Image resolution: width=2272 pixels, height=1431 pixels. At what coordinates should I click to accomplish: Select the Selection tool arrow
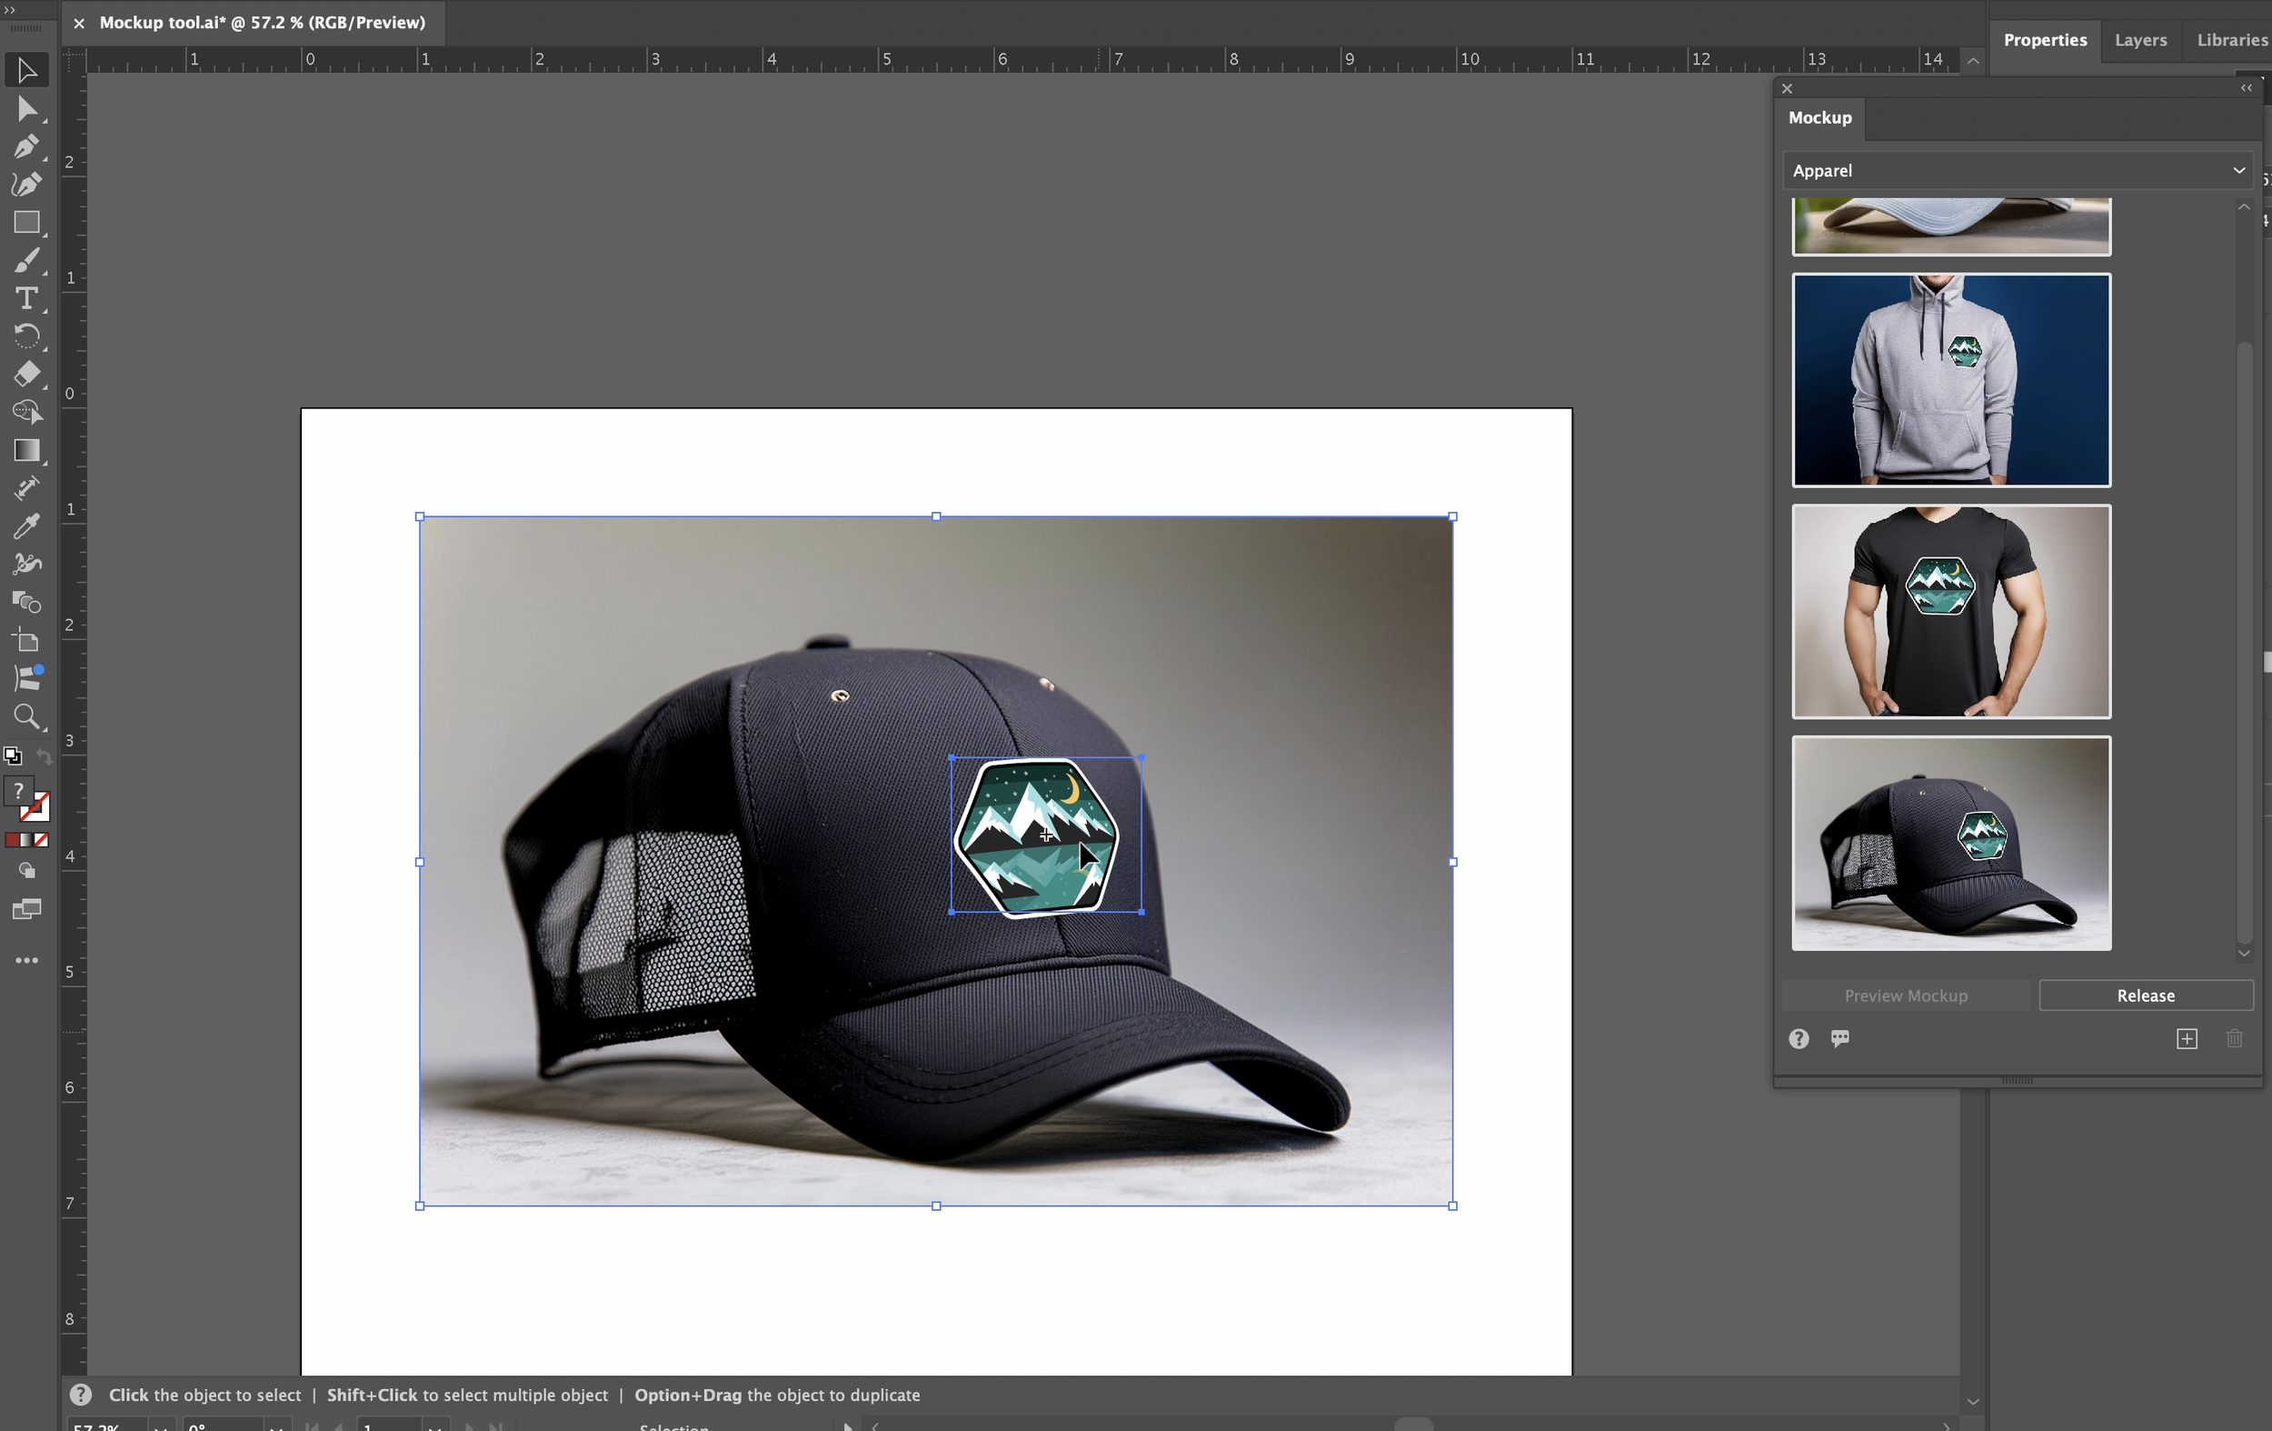pyautogui.click(x=26, y=71)
